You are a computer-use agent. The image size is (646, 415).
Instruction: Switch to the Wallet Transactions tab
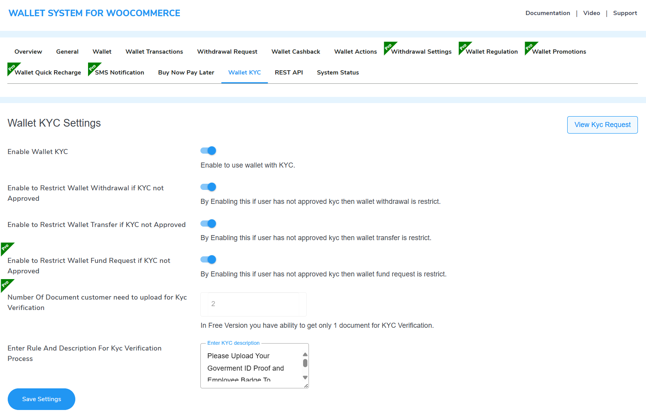(x=154, y=51)
